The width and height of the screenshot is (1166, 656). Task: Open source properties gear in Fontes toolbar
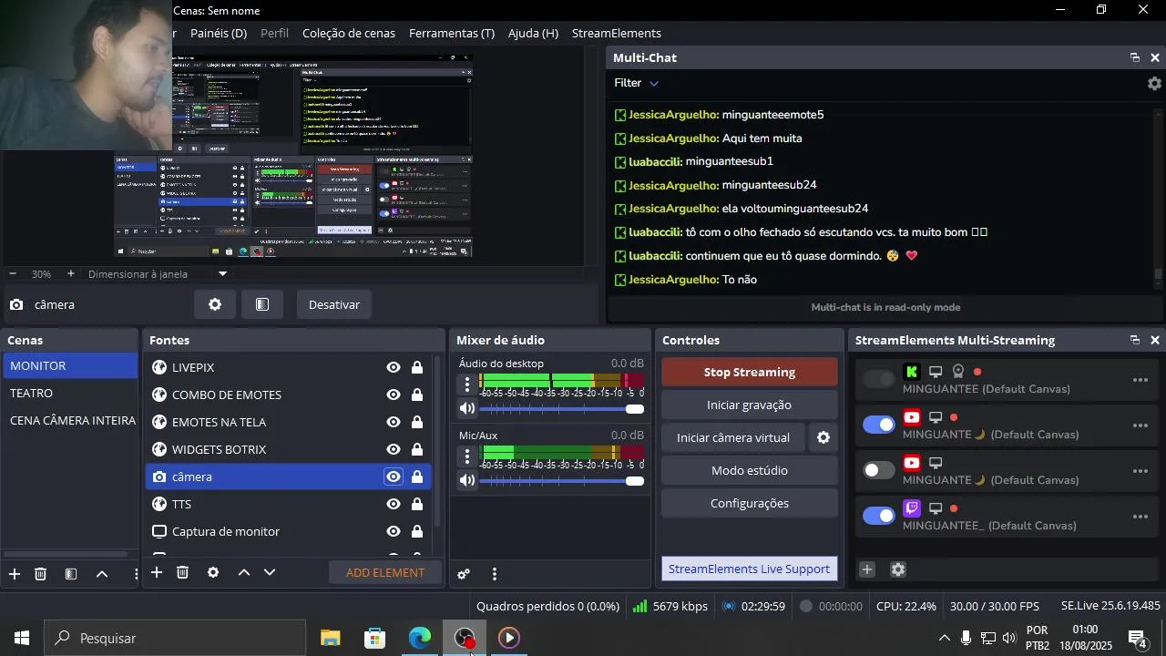(213, 572)
